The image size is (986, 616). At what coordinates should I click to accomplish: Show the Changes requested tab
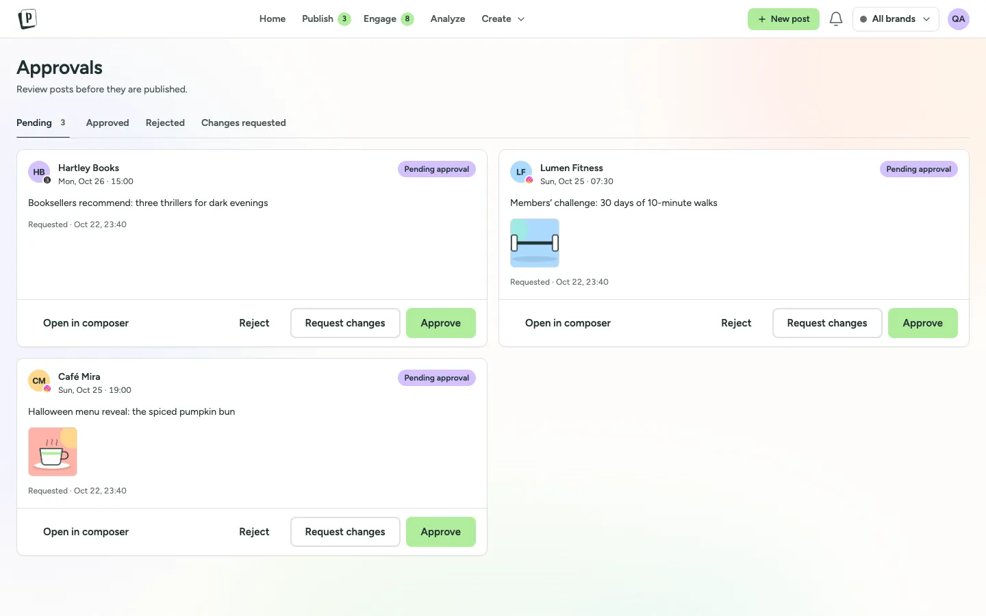point(244,123)
